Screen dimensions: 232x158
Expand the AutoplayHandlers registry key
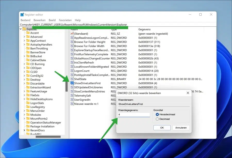click(24, 44)
